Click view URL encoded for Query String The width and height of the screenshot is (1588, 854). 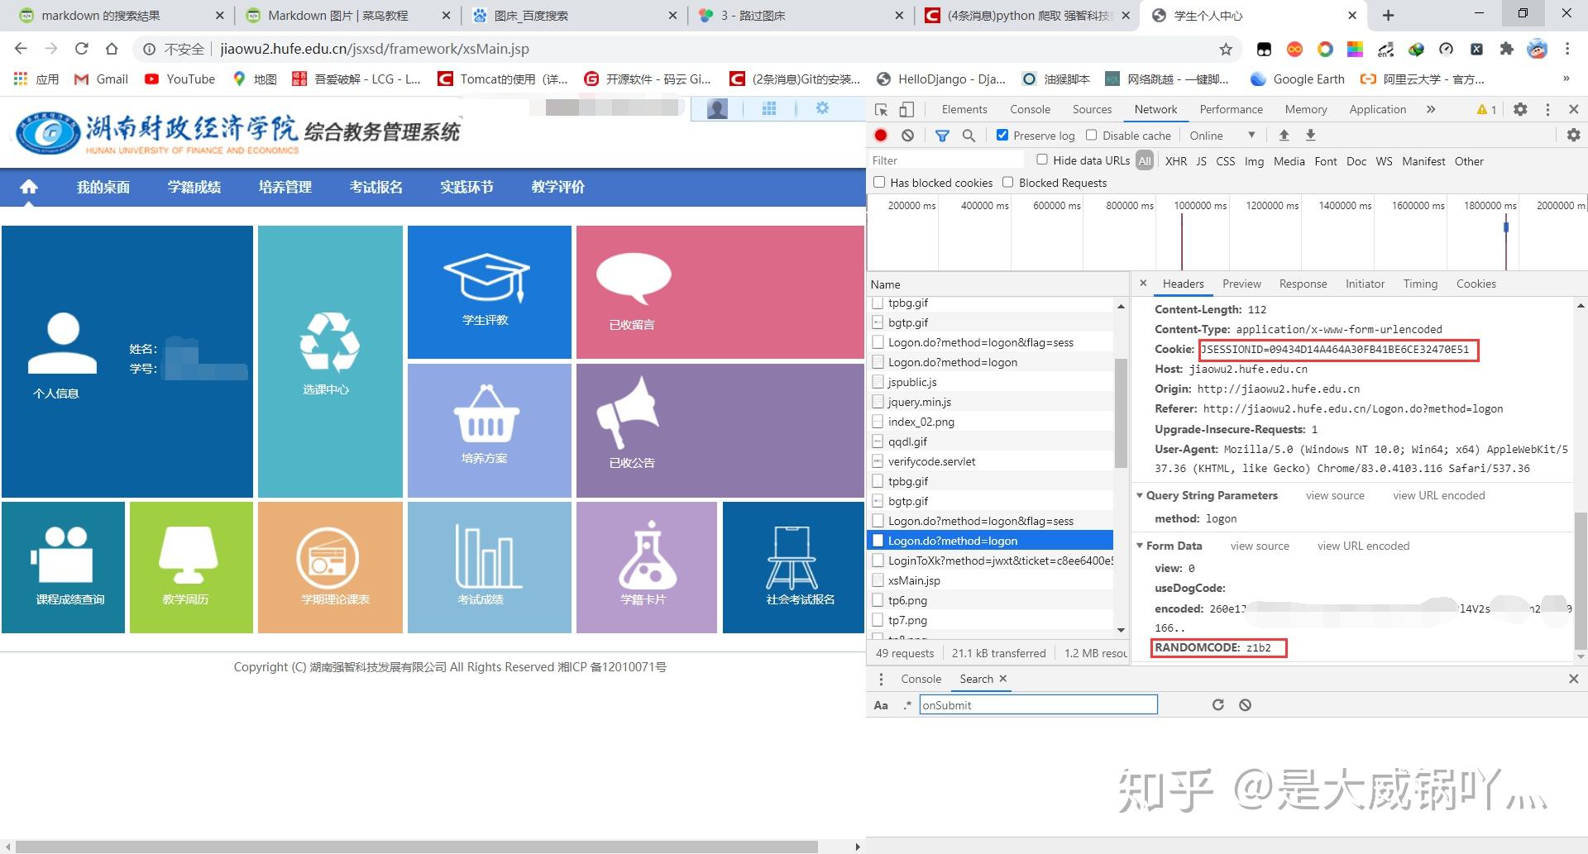point(1438,495)
